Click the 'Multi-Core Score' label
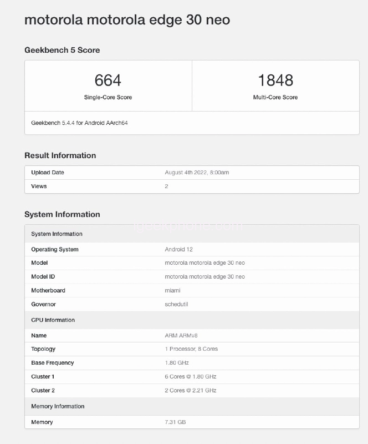The image size is (368, 444). click(x=275, y=97)
